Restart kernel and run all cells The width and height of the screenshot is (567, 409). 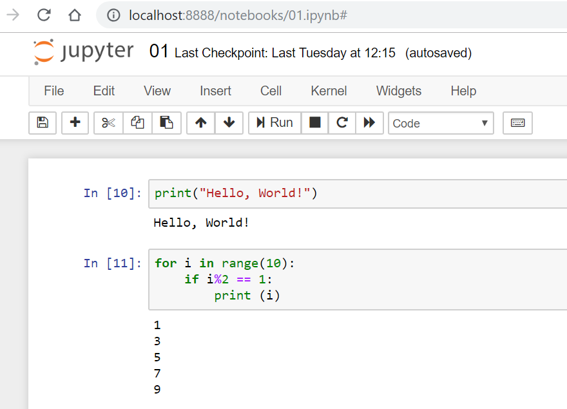point(369,123)
